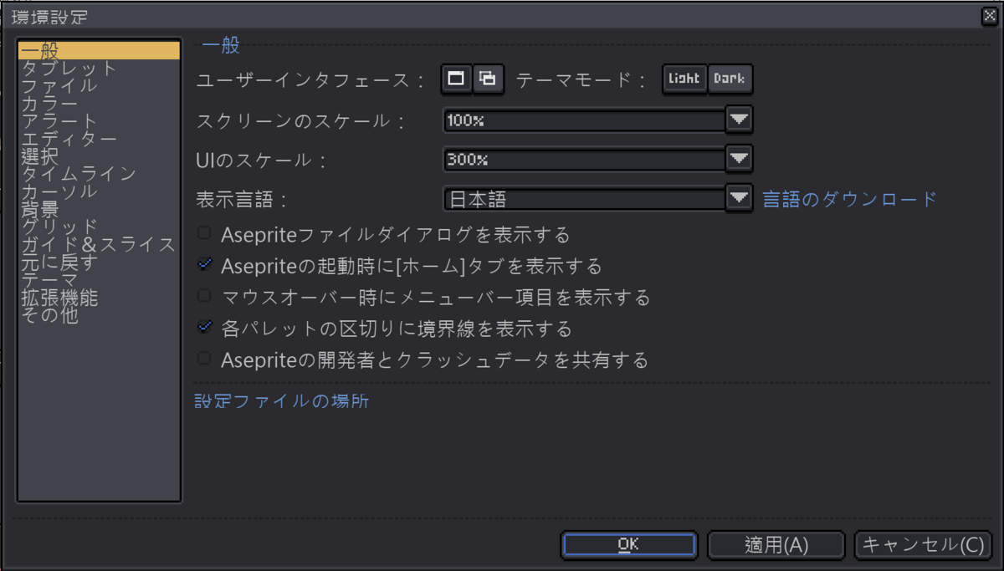Enable Asepriteファイルダイアログを表示する option
Viewport: 1004px width, 571px height.
(202, 235)
